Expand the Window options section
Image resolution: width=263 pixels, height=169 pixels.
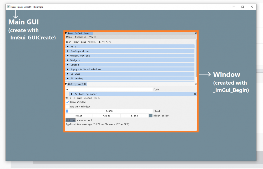pos(130,55)
